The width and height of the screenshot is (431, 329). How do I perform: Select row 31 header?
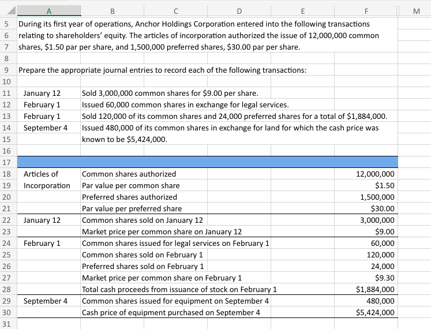pyautogui.click(x=6, y=324)
